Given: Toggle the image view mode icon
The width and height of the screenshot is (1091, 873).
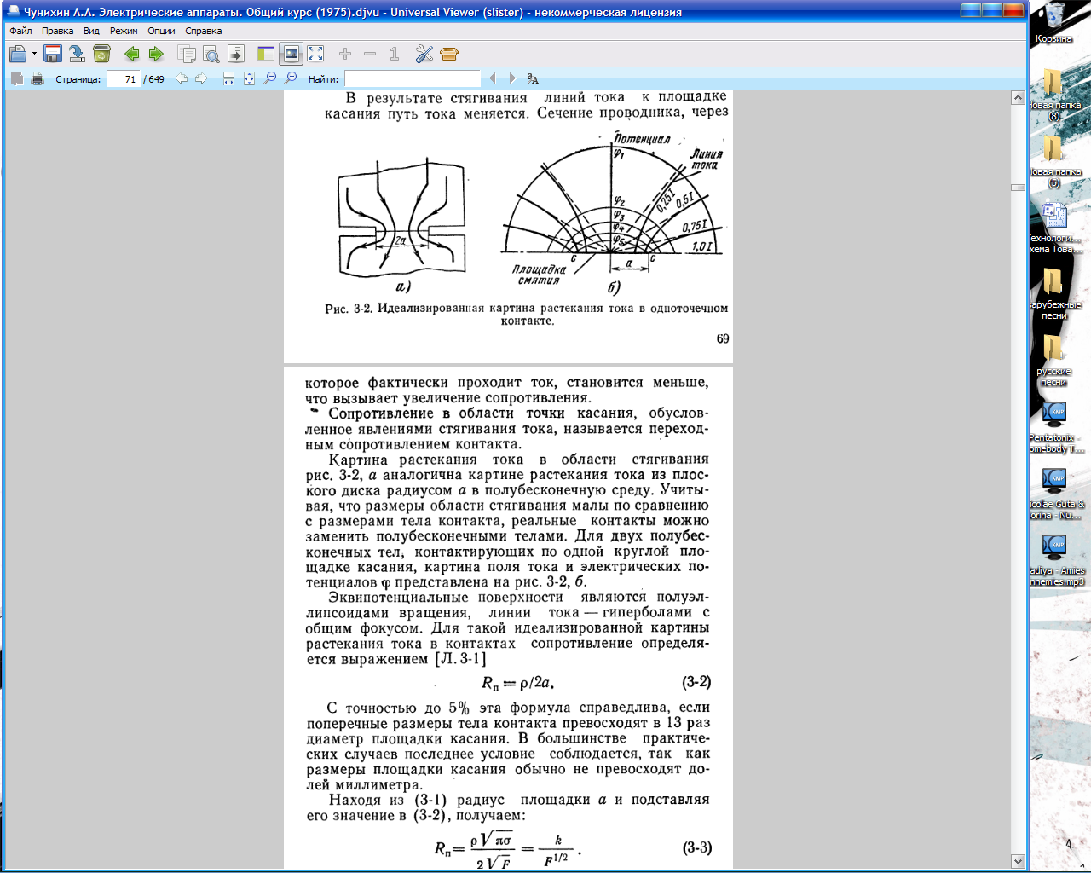Looking at the screenshot, I should (x=291, y=54).
